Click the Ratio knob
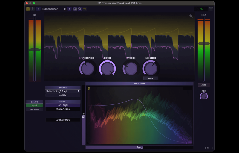The image size is (239, 153). click(x=108, y=68)
